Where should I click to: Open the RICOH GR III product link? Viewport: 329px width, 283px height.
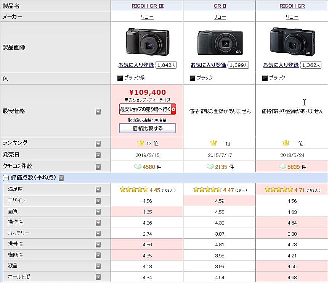(x=148, y=6)
